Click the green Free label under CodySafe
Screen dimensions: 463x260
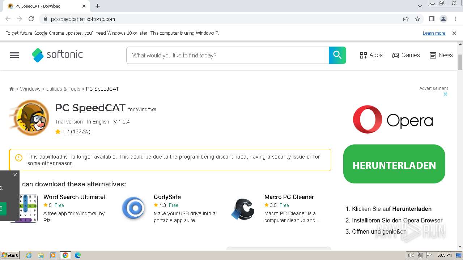pyautogui.click(x=173, y=205)
